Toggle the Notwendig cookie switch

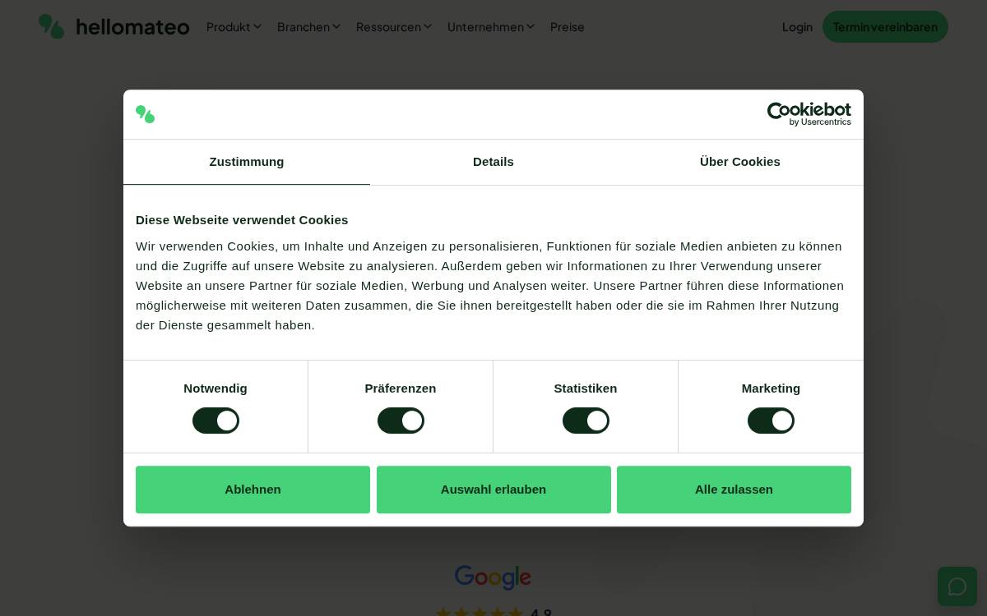[x=215, y=421]
